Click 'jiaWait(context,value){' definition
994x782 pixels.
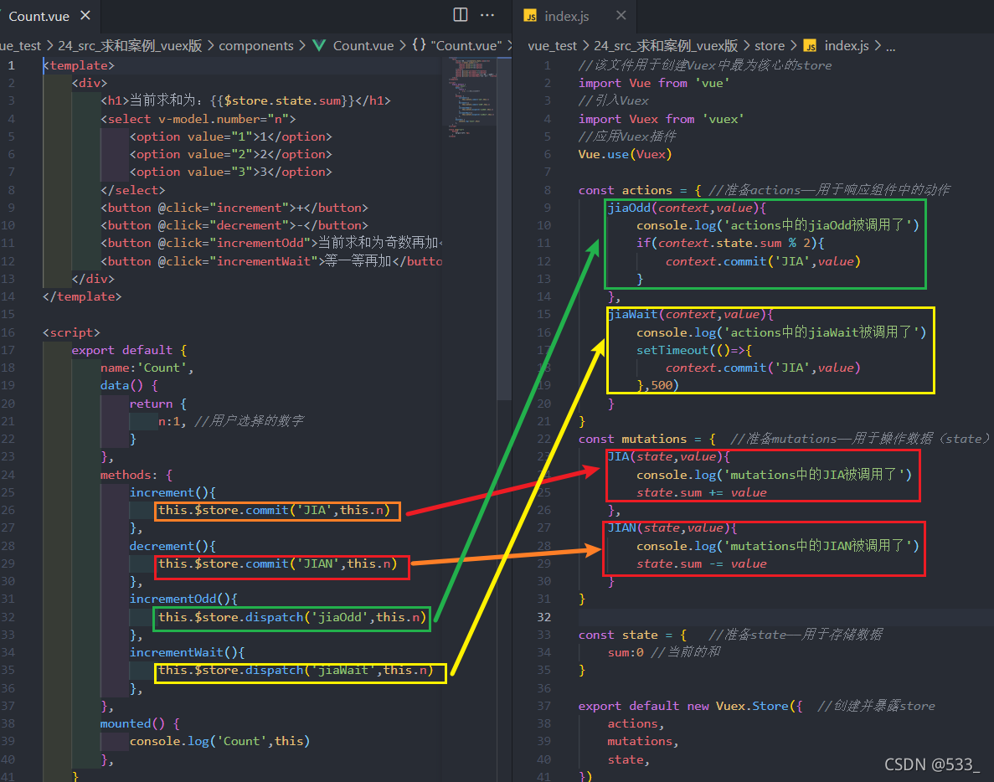[x=690, y=314]
